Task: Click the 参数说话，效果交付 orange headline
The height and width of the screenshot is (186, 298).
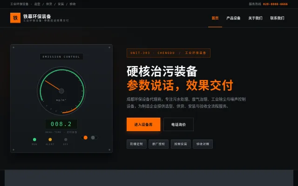Action: (180, 86)
